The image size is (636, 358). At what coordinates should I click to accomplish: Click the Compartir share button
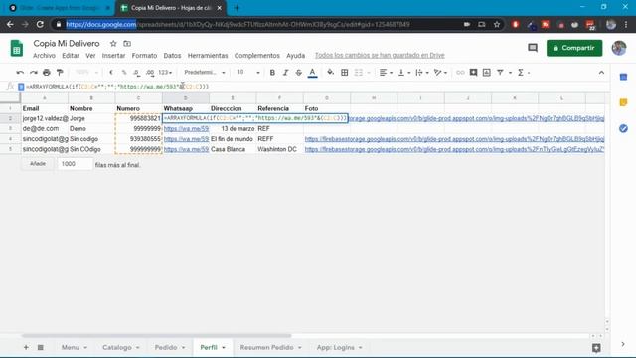[x=574, y=48]
